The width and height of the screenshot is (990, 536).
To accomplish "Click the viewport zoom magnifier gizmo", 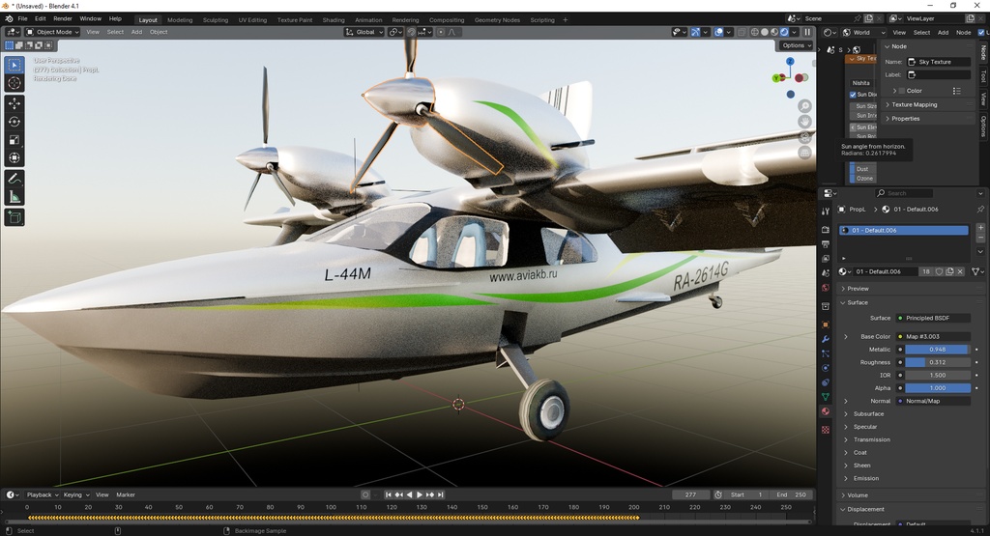I will tap(804, 106).
